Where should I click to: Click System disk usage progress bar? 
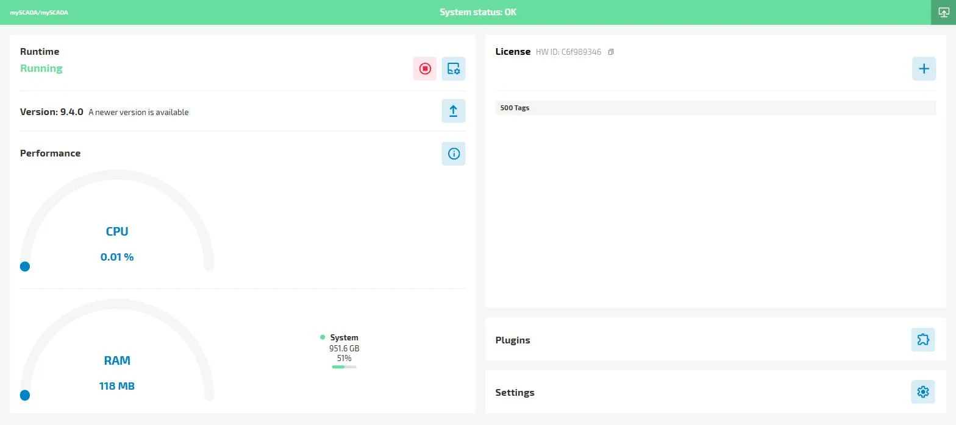coord(344,367)
